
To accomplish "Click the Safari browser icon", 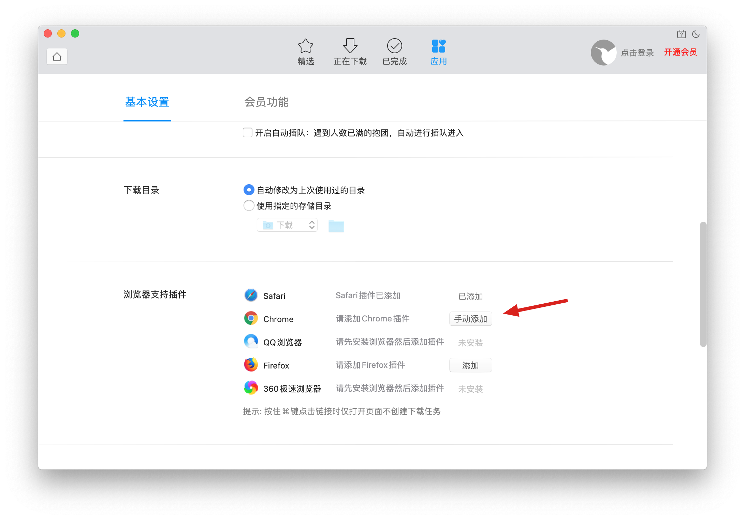I will (x=251, y=295).
